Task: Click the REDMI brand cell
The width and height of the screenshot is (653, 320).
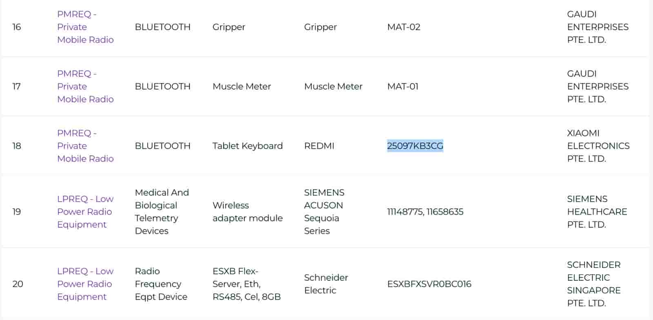Action: coord(319,146)
